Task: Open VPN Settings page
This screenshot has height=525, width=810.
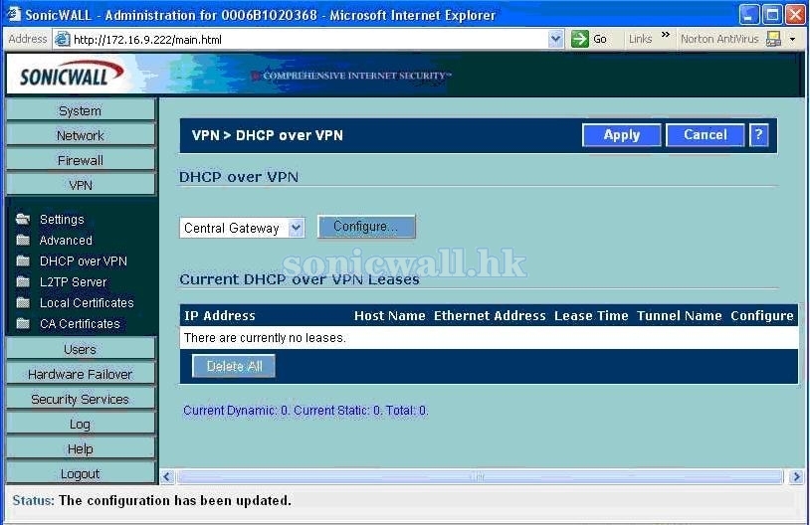Action: coord(62,220)
